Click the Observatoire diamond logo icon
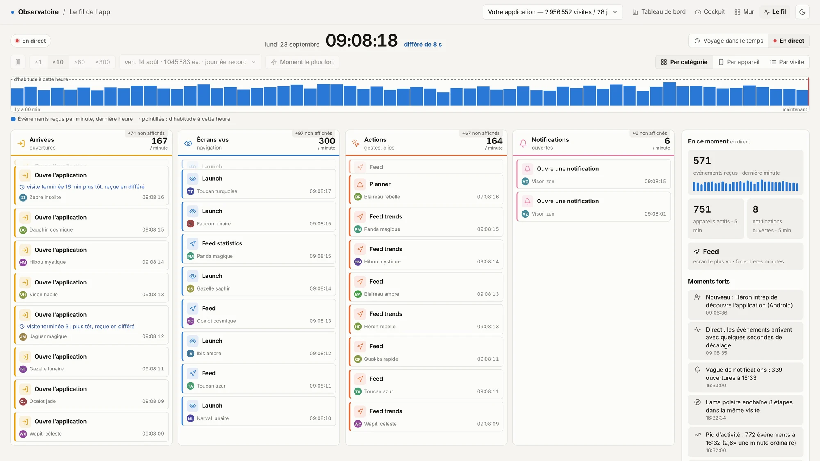820x461 pixels. pos(13,12)
